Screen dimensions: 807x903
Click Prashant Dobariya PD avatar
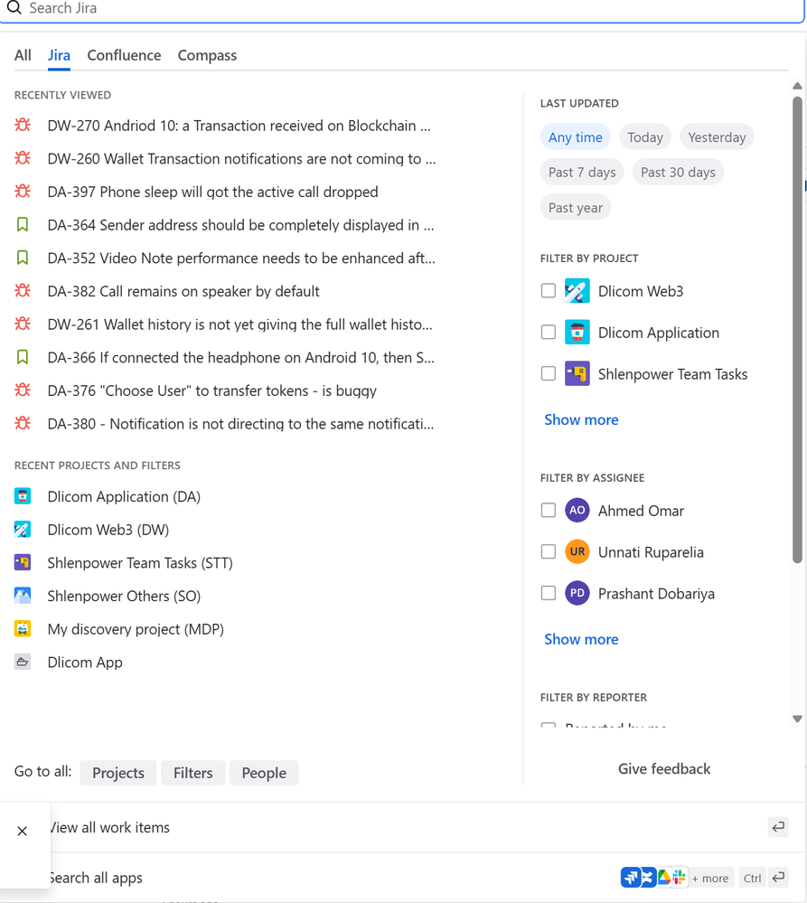(577, 593)
